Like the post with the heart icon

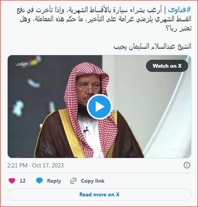12,181
